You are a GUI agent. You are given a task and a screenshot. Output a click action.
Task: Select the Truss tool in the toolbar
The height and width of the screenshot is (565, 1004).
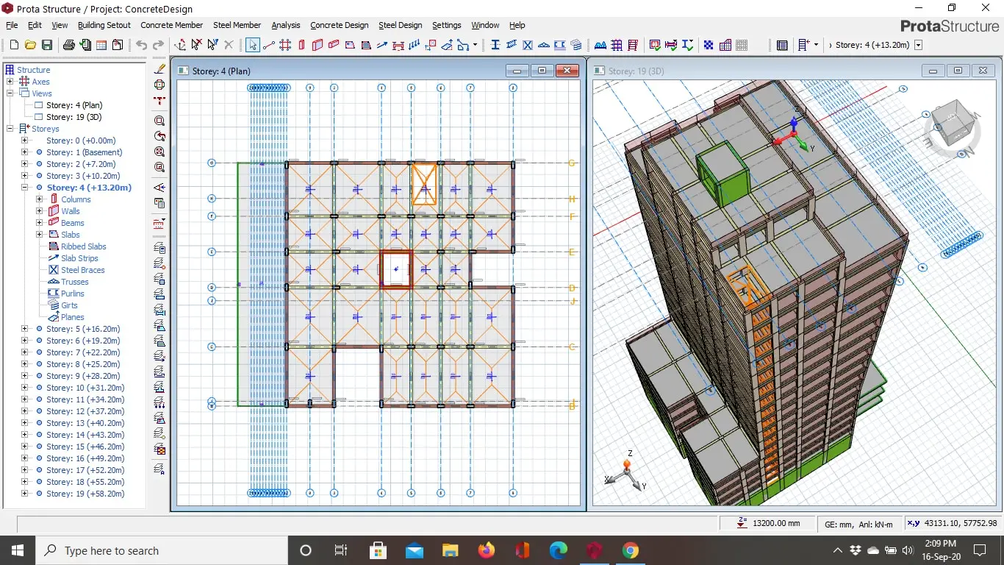click(544, 46)
